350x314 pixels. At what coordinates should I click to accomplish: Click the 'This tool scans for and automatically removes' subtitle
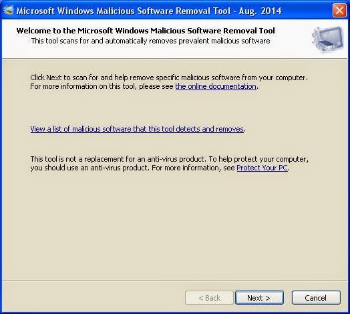tap(150, 41)
